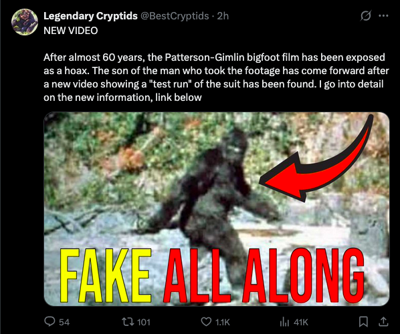Click the Legendary Cryptids display name
The height and width of the screenshot is (334, 400).
(x=90, y=16)
